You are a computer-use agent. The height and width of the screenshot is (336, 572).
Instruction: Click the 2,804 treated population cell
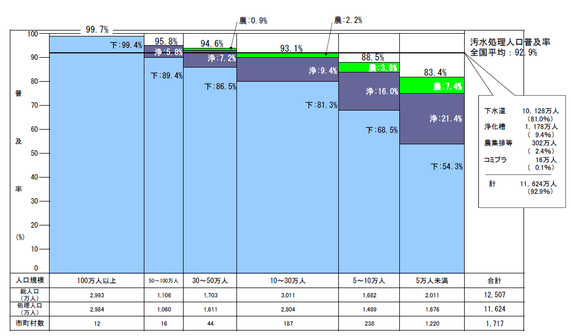click(x=288, y=309)
